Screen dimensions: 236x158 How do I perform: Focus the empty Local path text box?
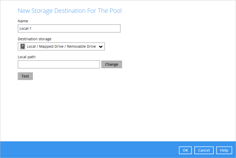pos(59,64)
